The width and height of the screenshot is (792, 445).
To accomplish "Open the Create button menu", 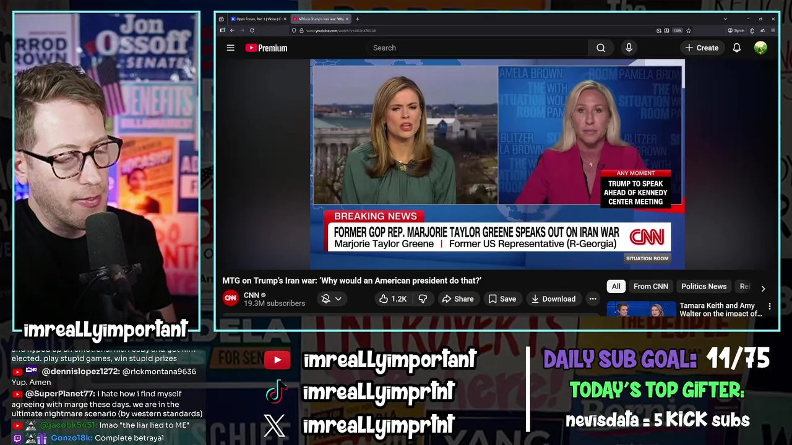I will coord(702,48).
